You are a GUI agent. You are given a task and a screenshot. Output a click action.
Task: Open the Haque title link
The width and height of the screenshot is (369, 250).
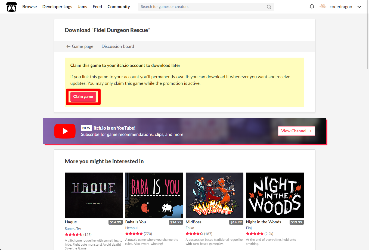[x=71, y=222]
